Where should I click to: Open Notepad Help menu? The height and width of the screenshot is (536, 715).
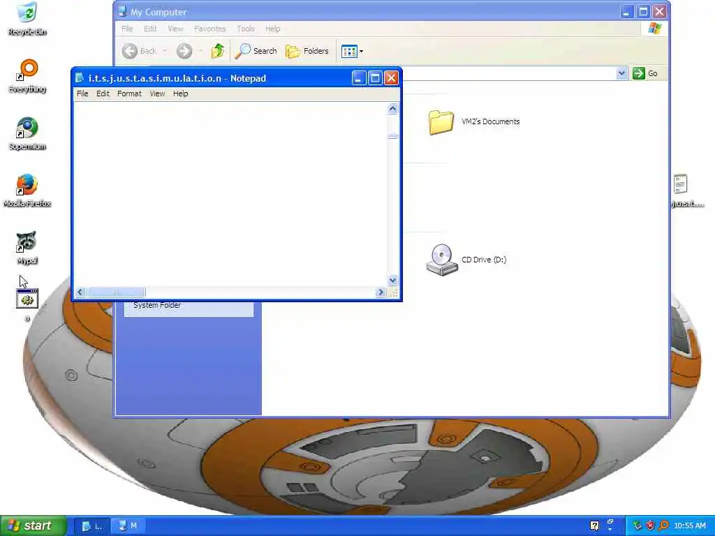[181, 94]
